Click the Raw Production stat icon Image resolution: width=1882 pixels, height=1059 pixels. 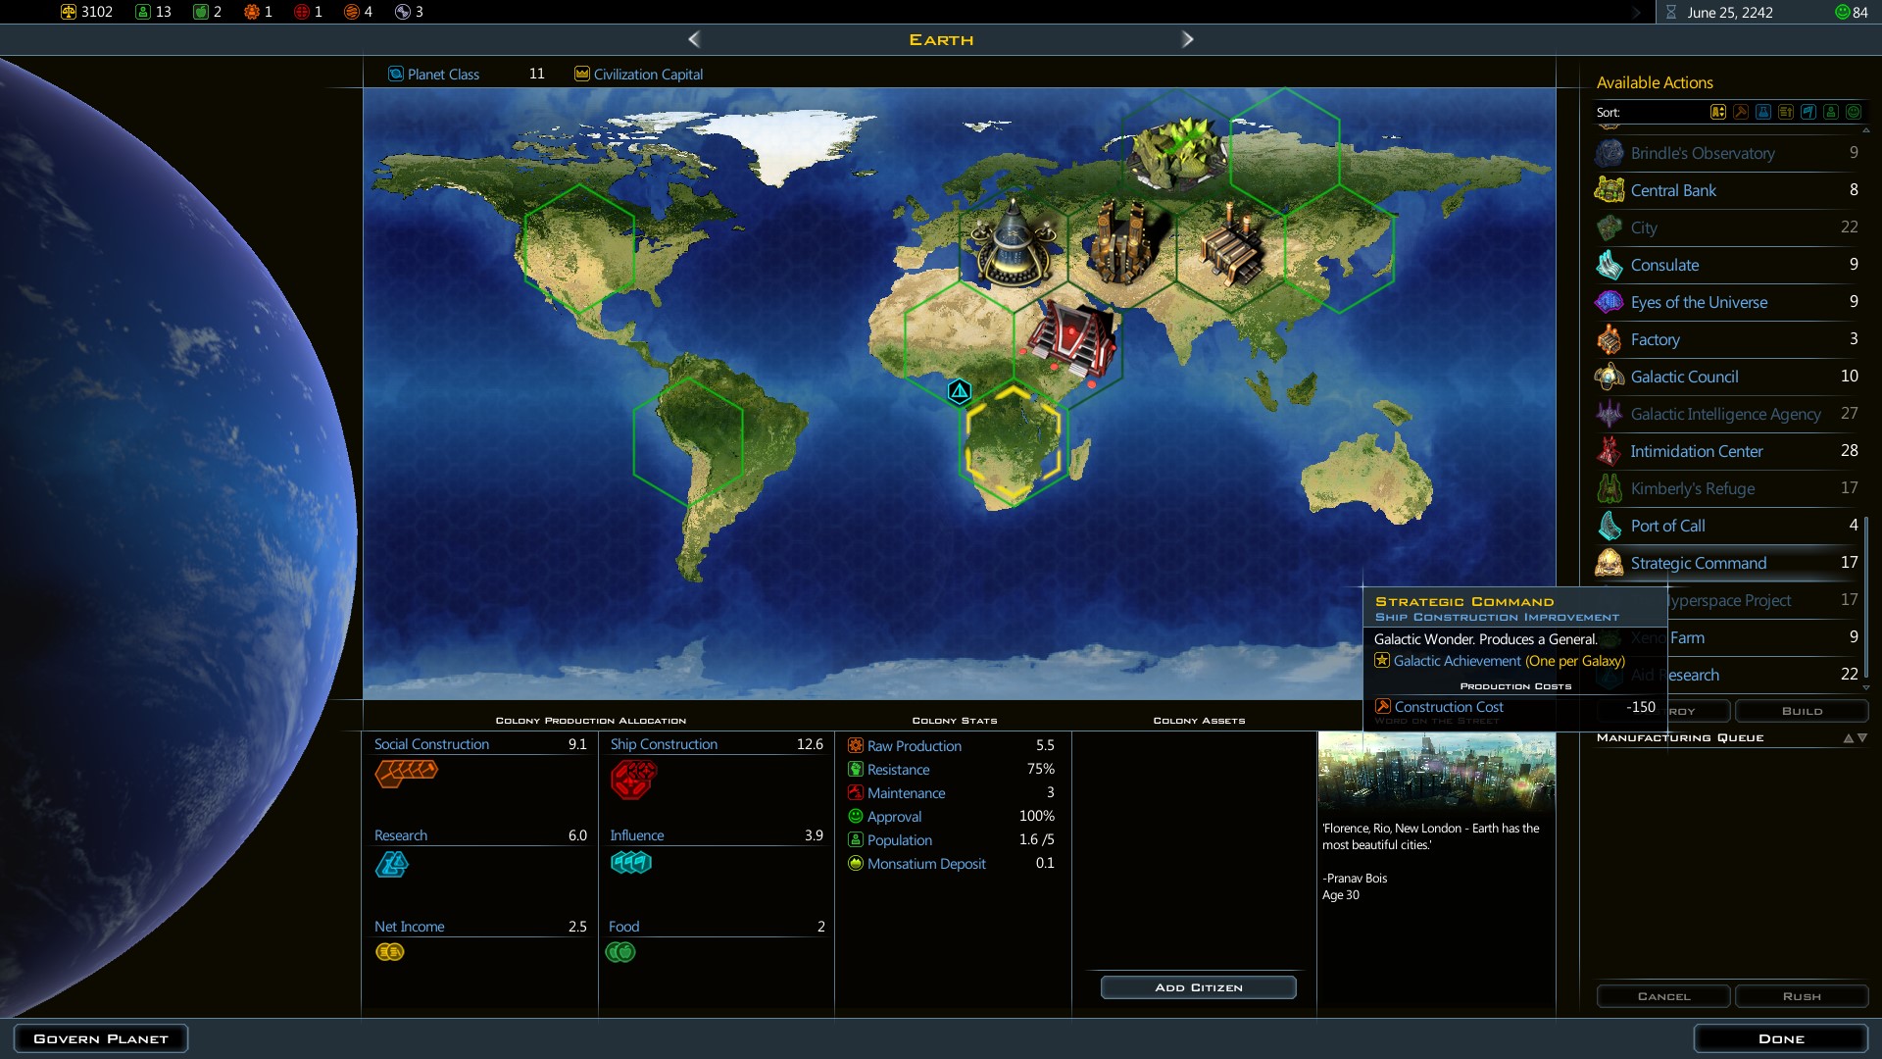856,746
